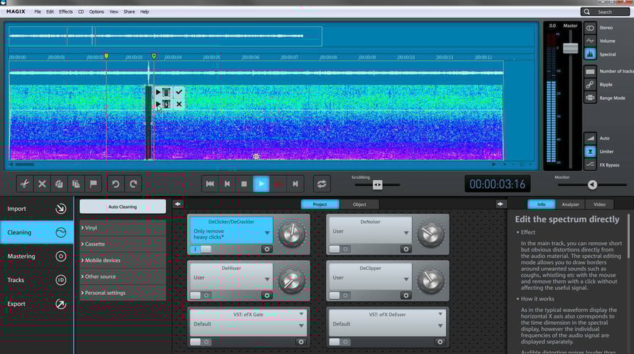Expand Other source category
Image resolution: width=634 pixels, height=354 pixels.
(x=122, y=277)
